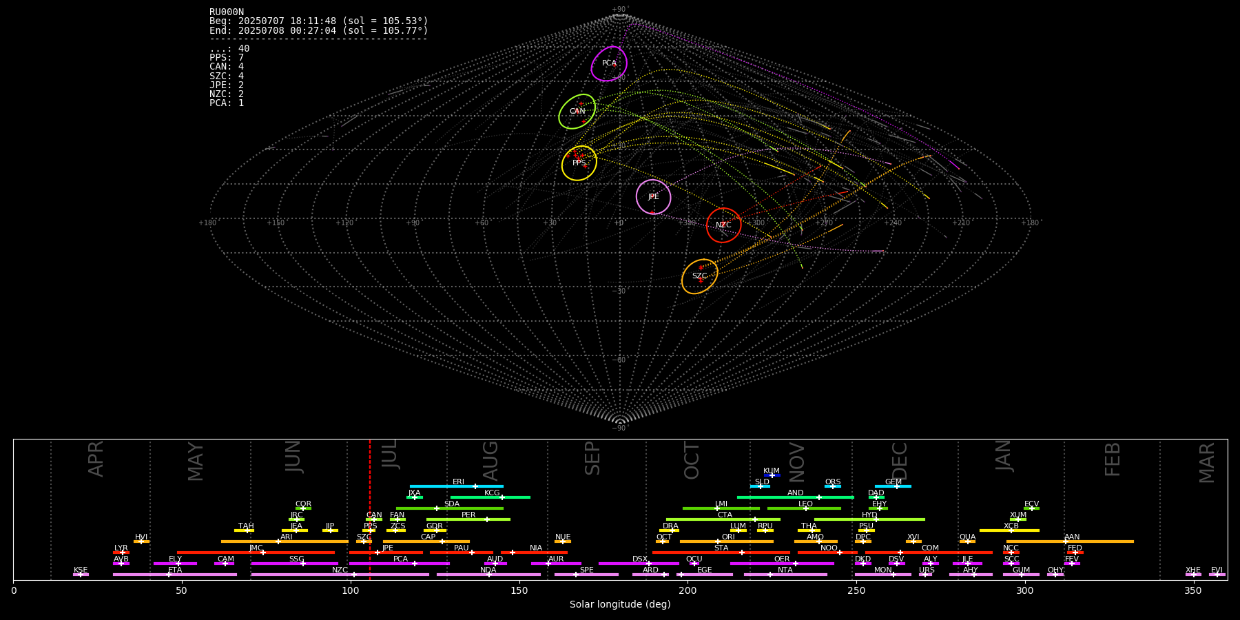Click the 'OCT' month label in timeline
Image resolution: width=1240 pixels, height=620 pixels.
coord(692,461)
